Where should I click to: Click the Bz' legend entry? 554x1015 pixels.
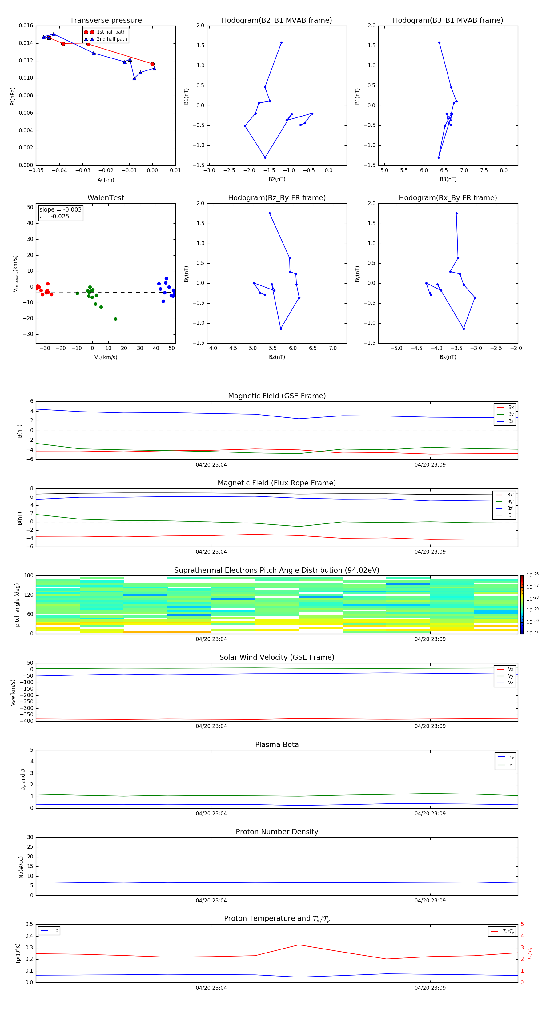click(x=504, y=509)
